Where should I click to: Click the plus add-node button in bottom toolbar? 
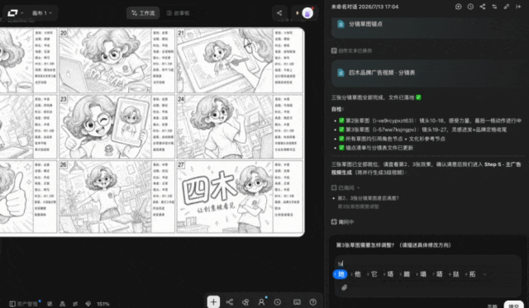point(213,302)
